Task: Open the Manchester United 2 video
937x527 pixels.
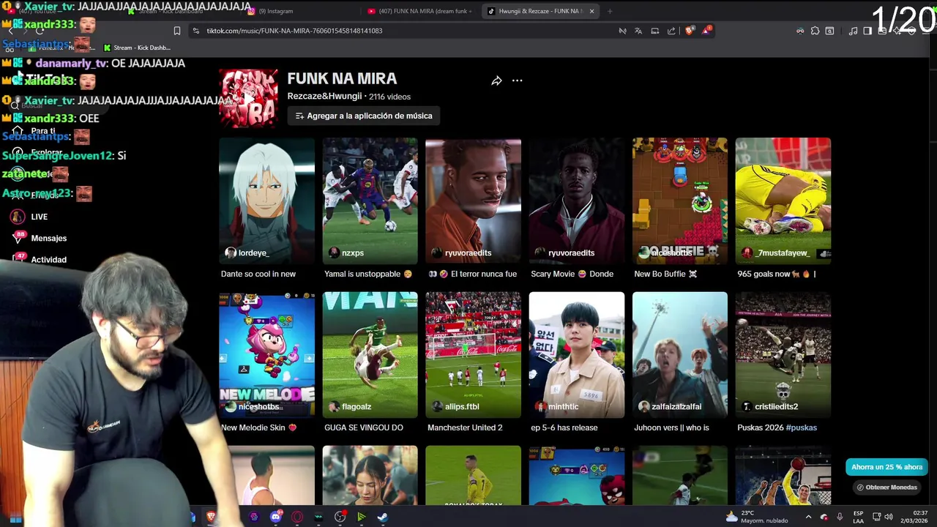Action: point(474,354)
